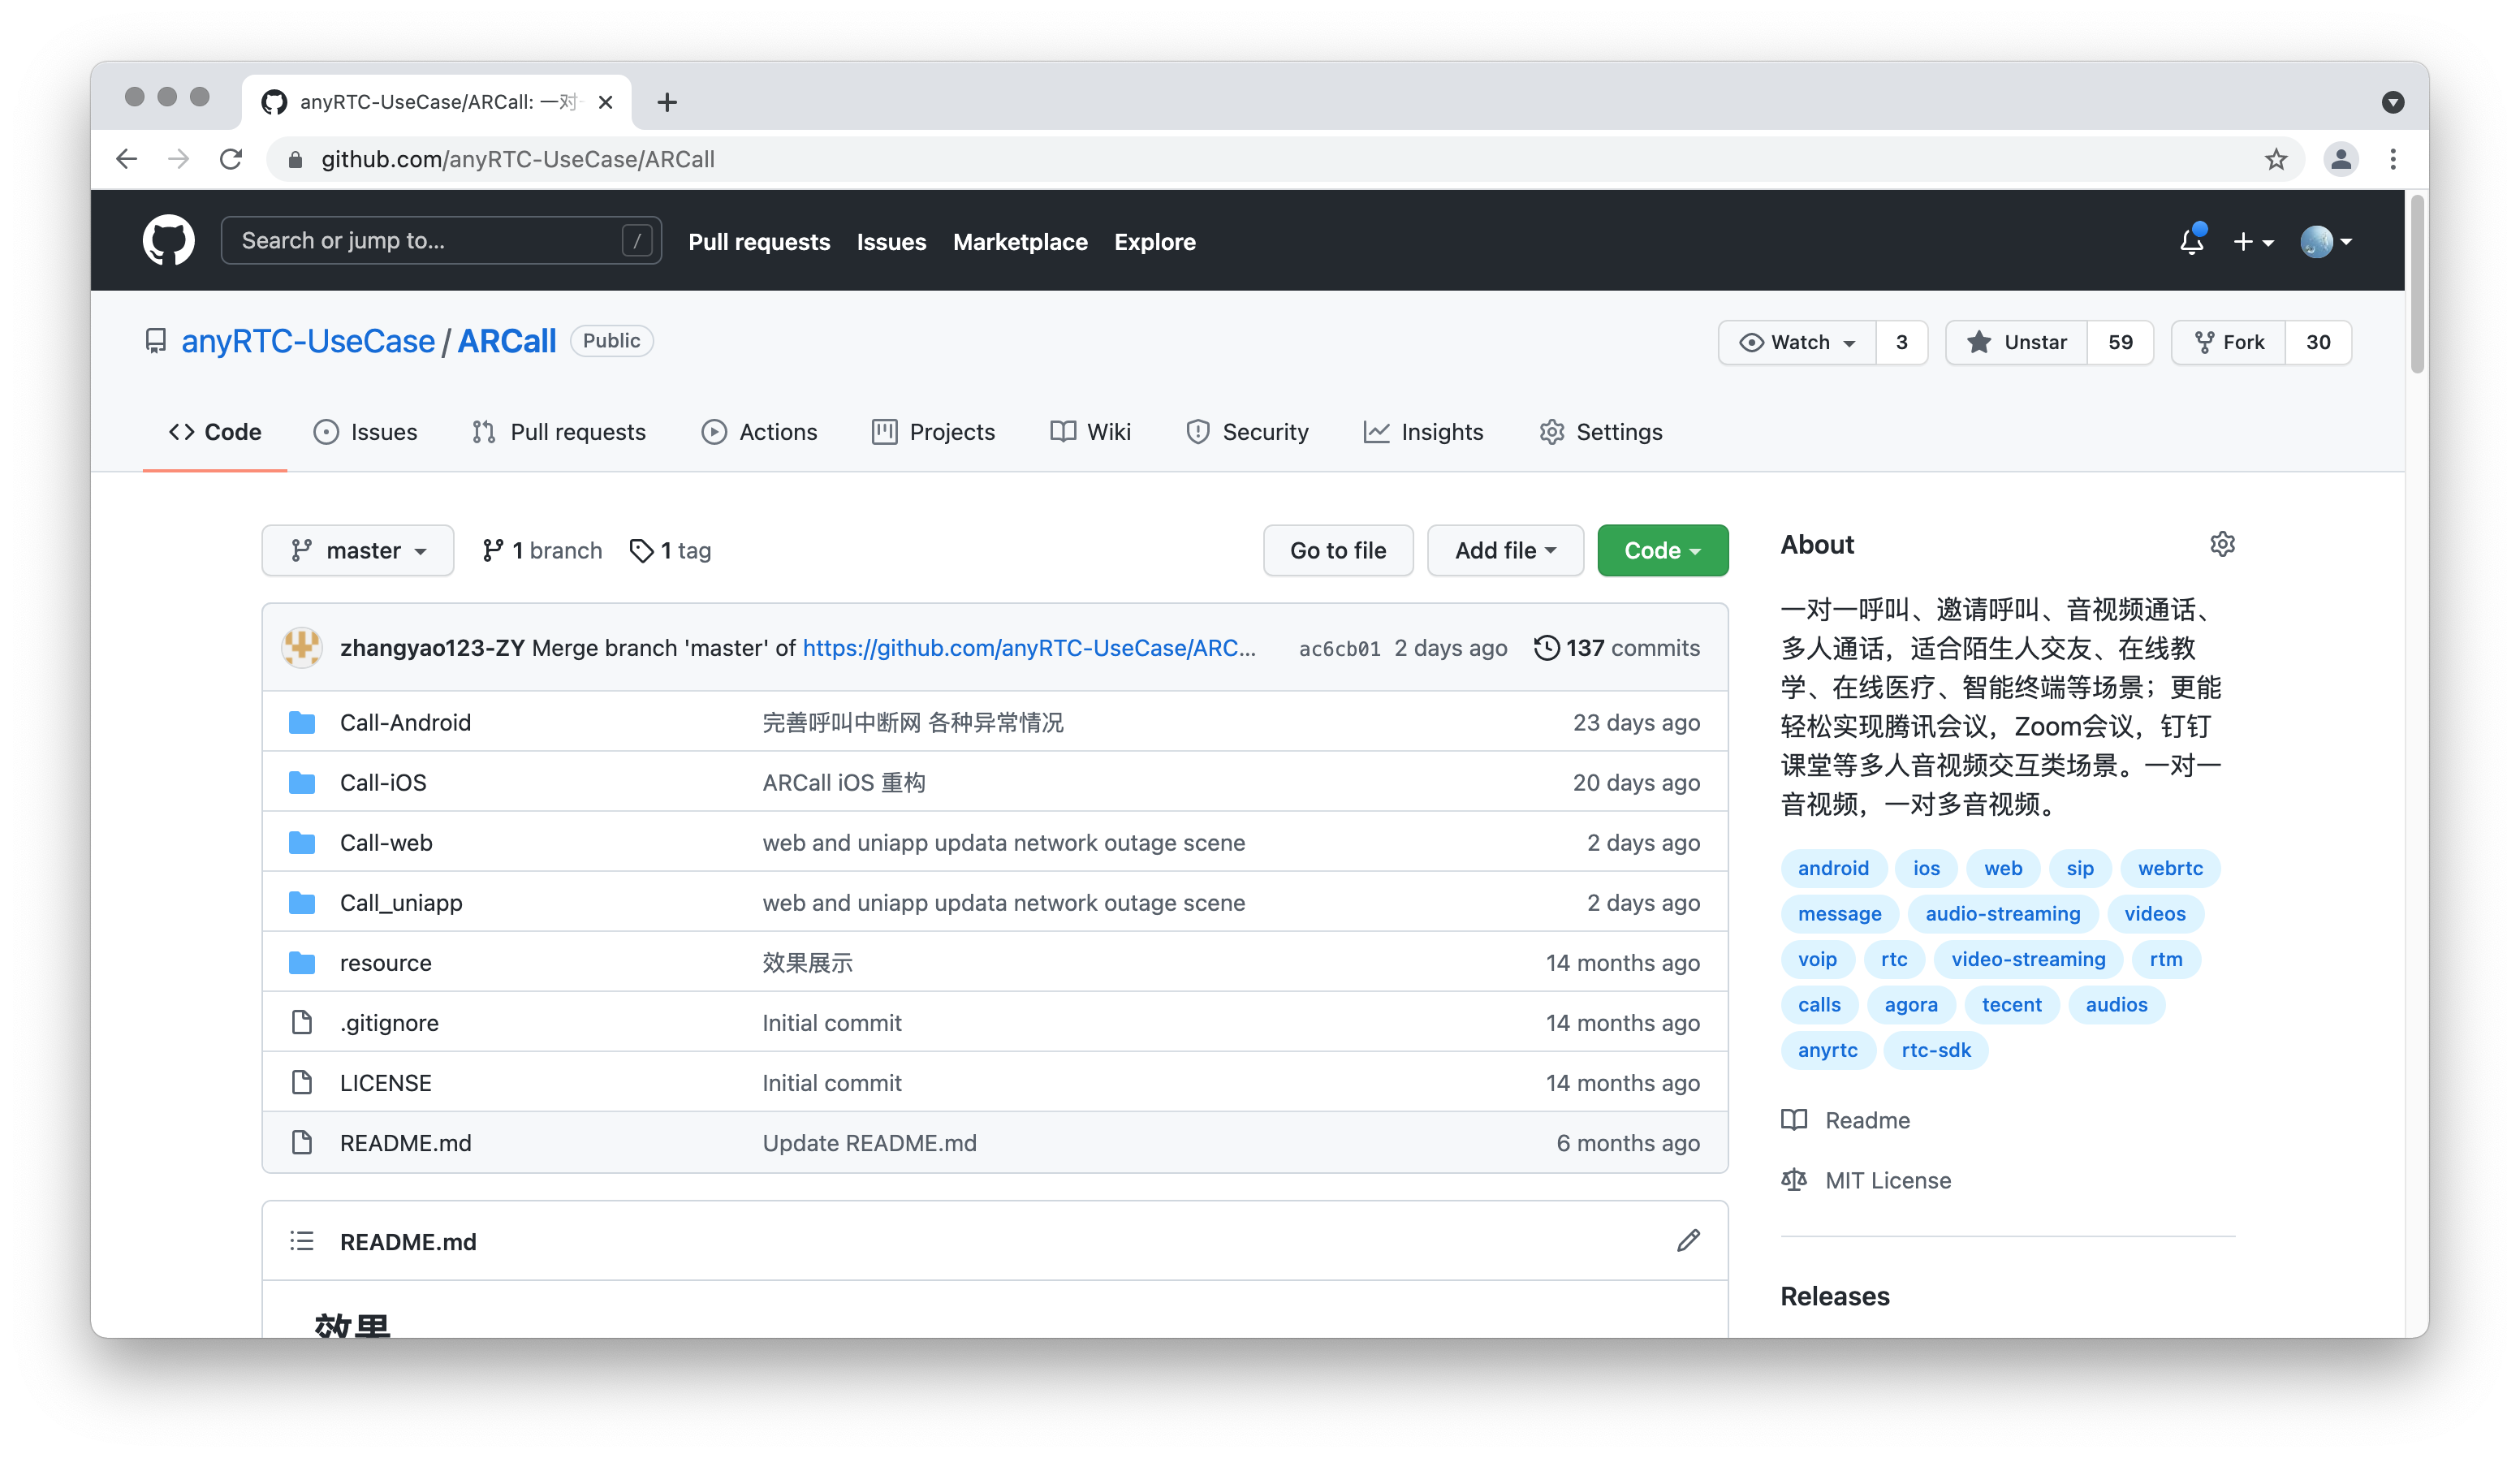Screen dimensions: 2520x1458
Task: Open the Insights tab
Action: 1423,432
